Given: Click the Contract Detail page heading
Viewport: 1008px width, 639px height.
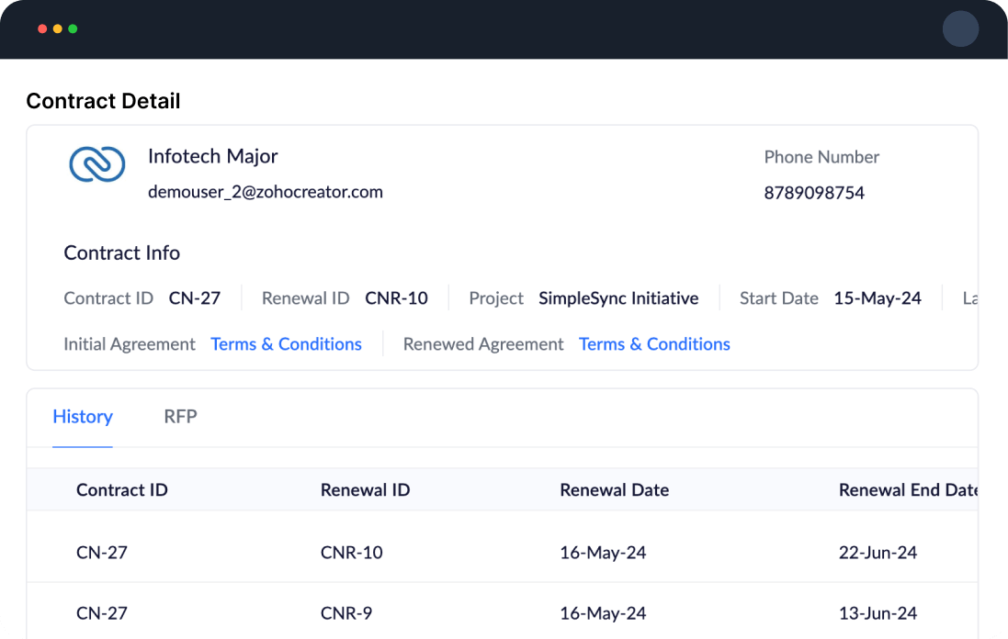Looking at the screenshot, I should point(102,101).
